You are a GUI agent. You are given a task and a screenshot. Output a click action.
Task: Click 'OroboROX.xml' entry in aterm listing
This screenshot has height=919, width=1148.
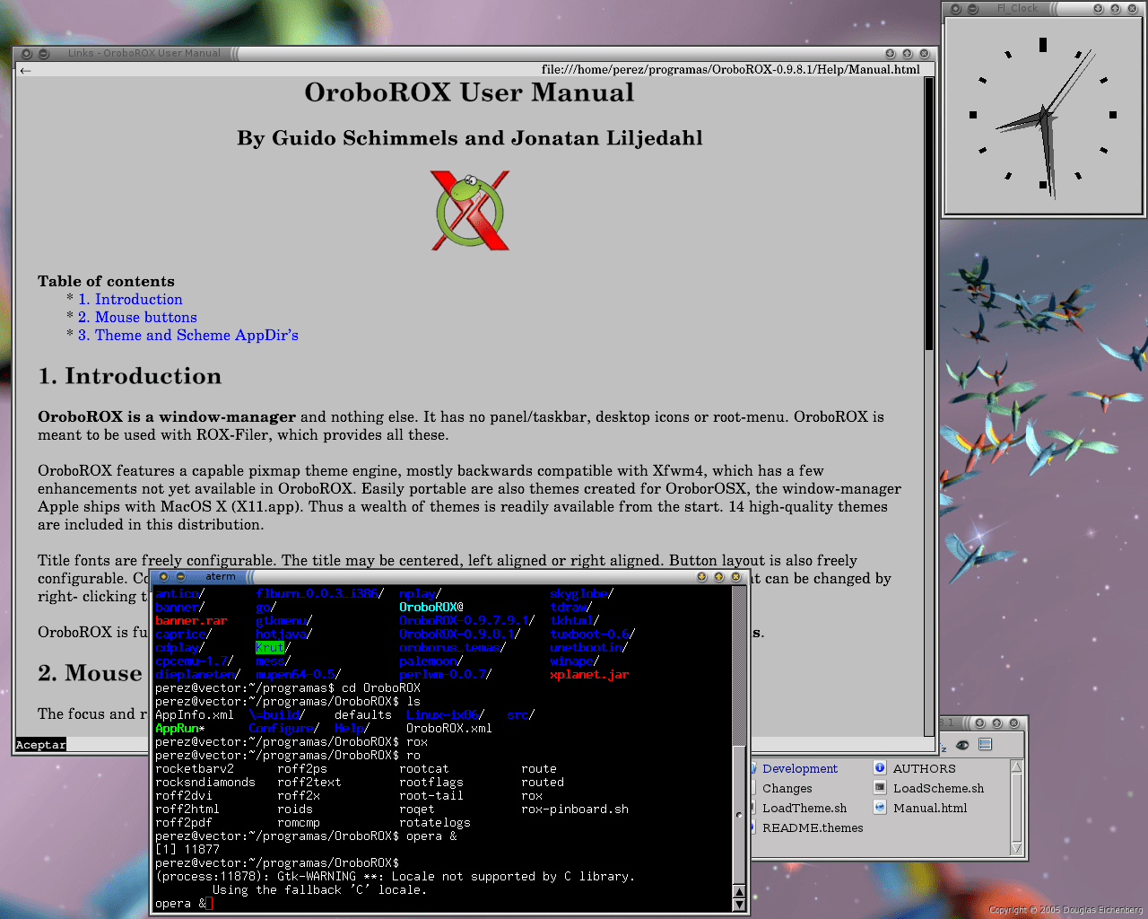tap(449, 729)
